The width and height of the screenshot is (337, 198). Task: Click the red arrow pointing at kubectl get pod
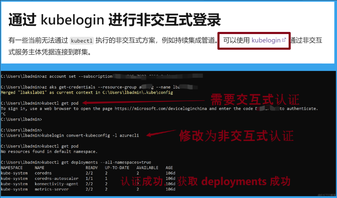[143, 102]
